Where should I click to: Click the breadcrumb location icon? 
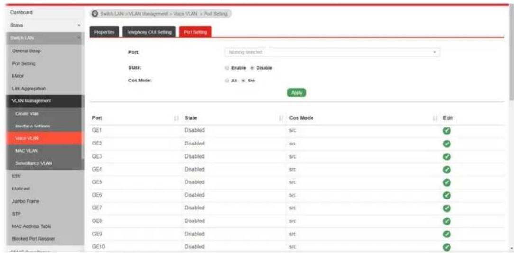(95, 14)
